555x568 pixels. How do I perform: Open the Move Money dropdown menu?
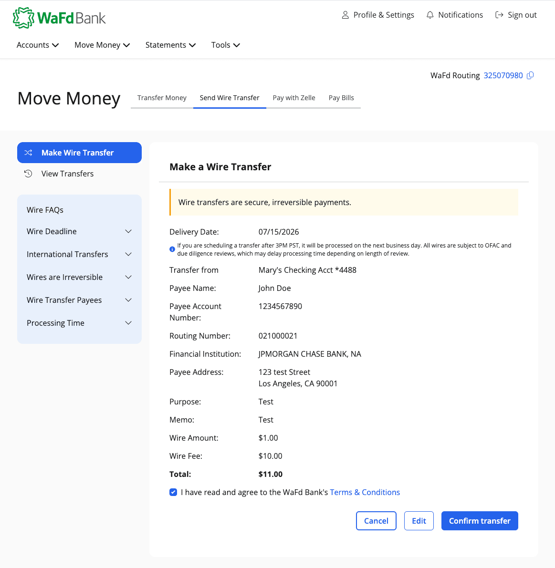(x=102, y=45)
